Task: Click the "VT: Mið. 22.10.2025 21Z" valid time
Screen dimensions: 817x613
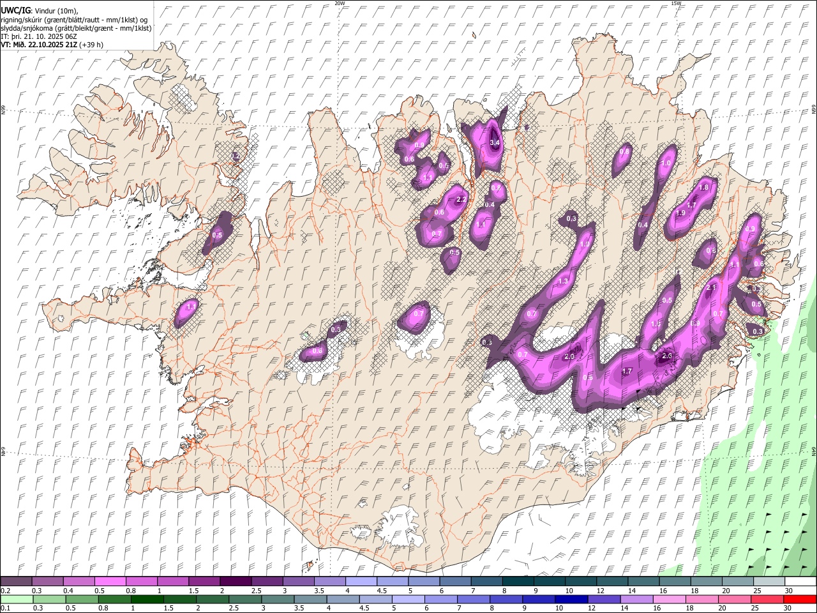Action: tap(40, 45)
